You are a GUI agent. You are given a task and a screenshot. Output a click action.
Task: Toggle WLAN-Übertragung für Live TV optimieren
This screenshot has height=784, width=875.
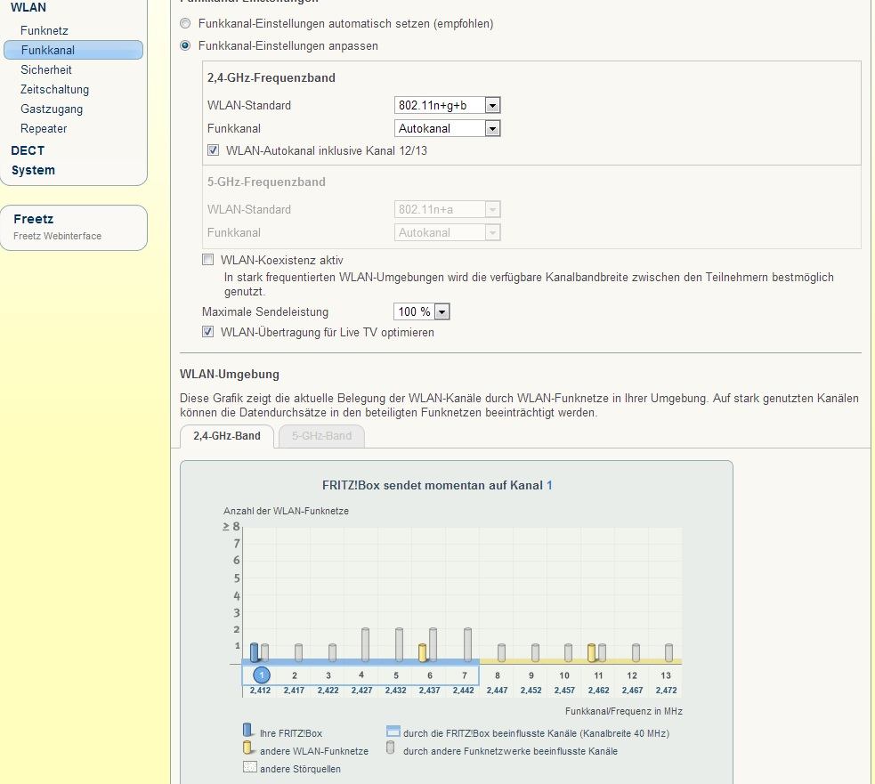coord(207,332)
